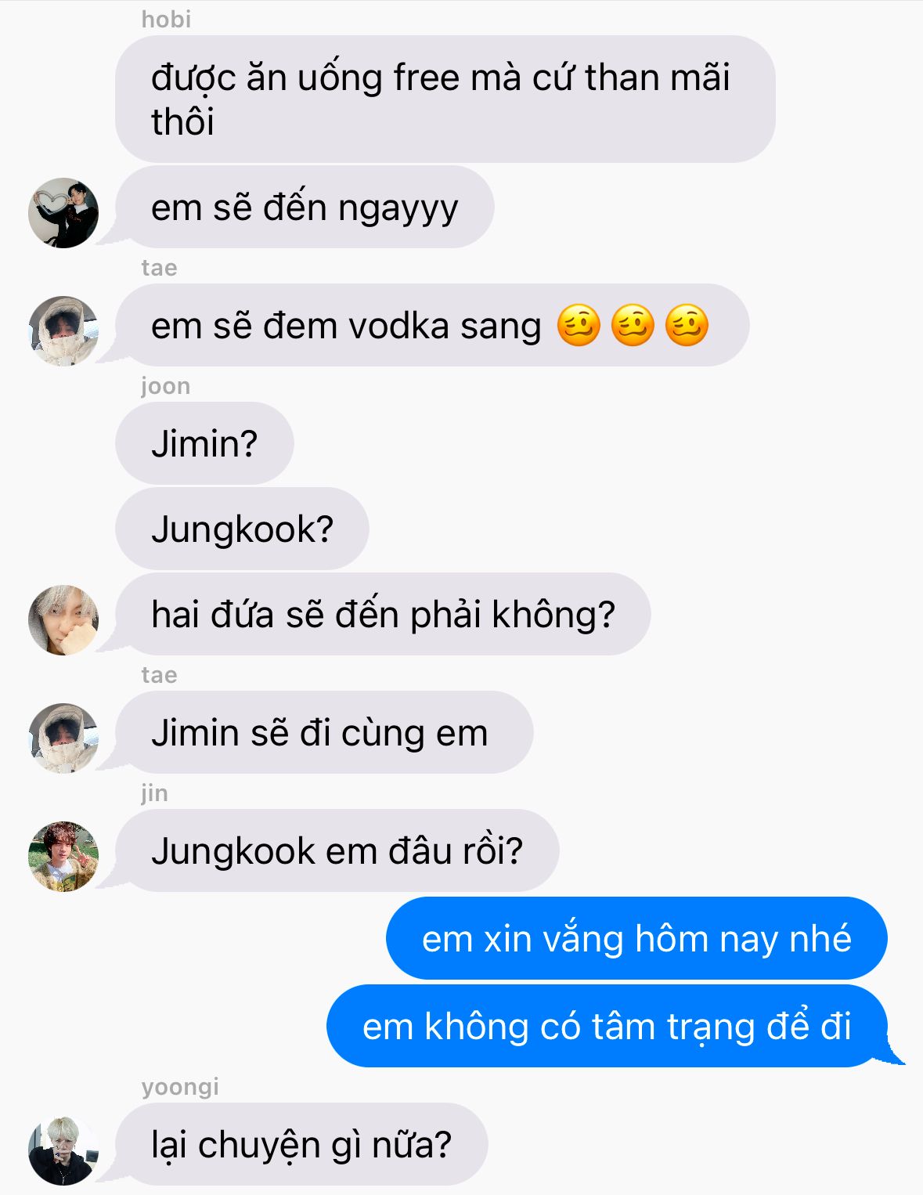
Task: Select 'Jungkook em đâu rồi?' message
Action: (337, 851)
